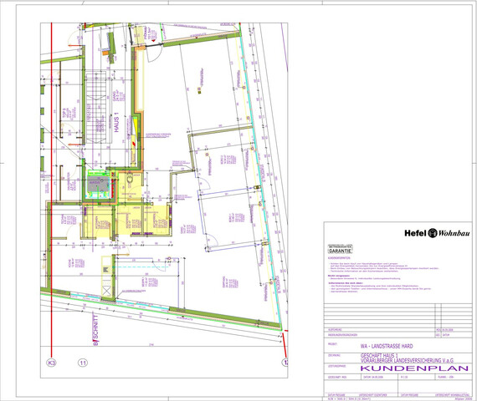Select the red arrow marker near top entrance
This screenshot has width=477, height=401.
[x=154, y=40]
